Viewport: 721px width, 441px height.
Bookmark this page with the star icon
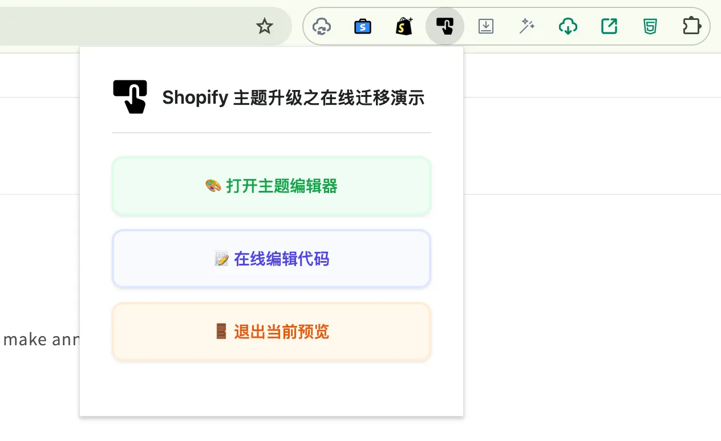pyautogui.click(x=265, y=26)
